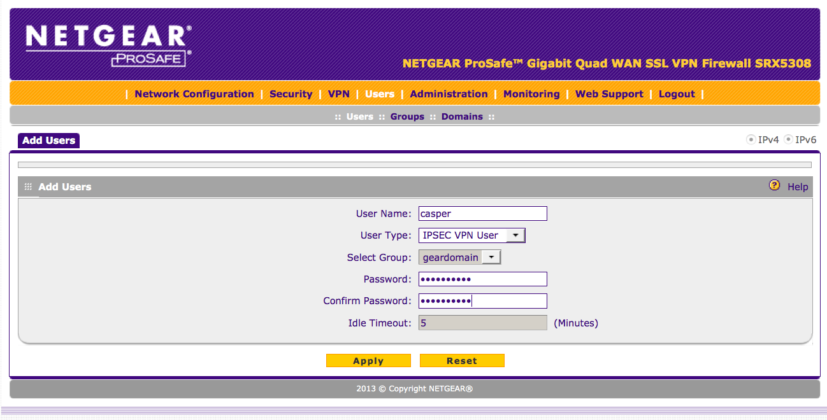The width and height of the screenshot is (827, 420).
Task: Click Logout in the menu bar
Action: point(677,94)
